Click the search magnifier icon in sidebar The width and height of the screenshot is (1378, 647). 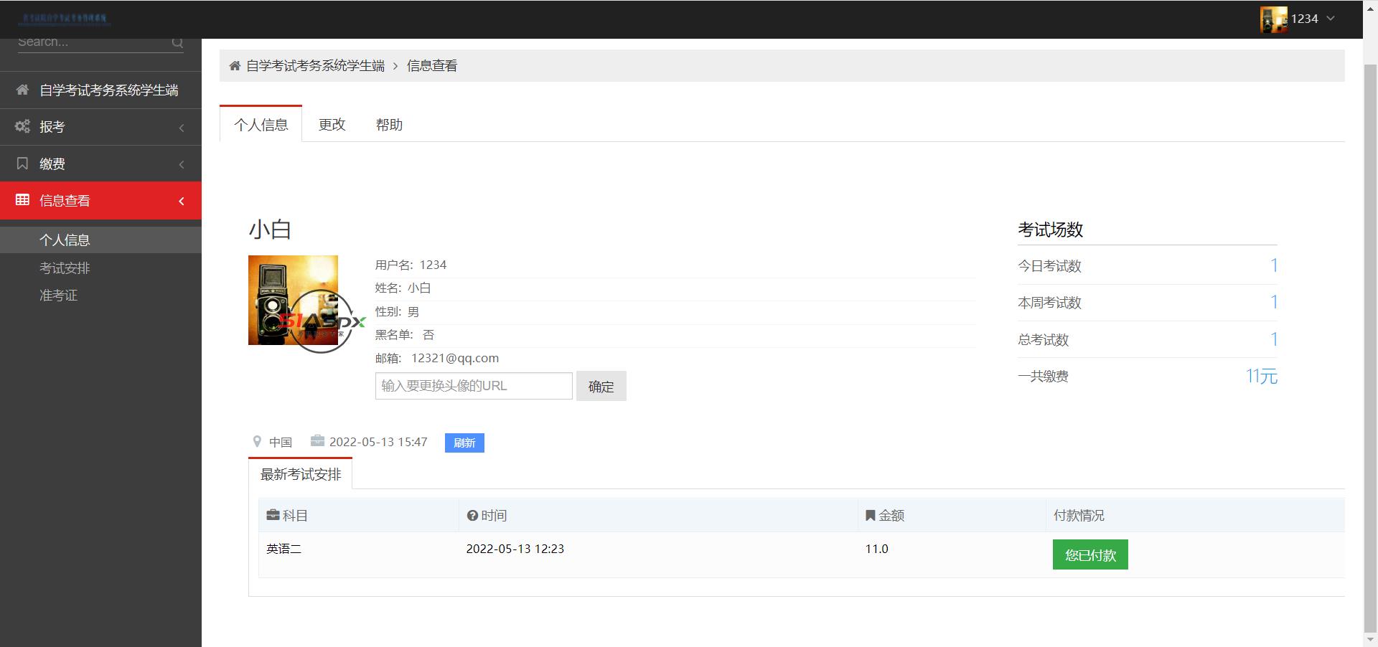177,43
